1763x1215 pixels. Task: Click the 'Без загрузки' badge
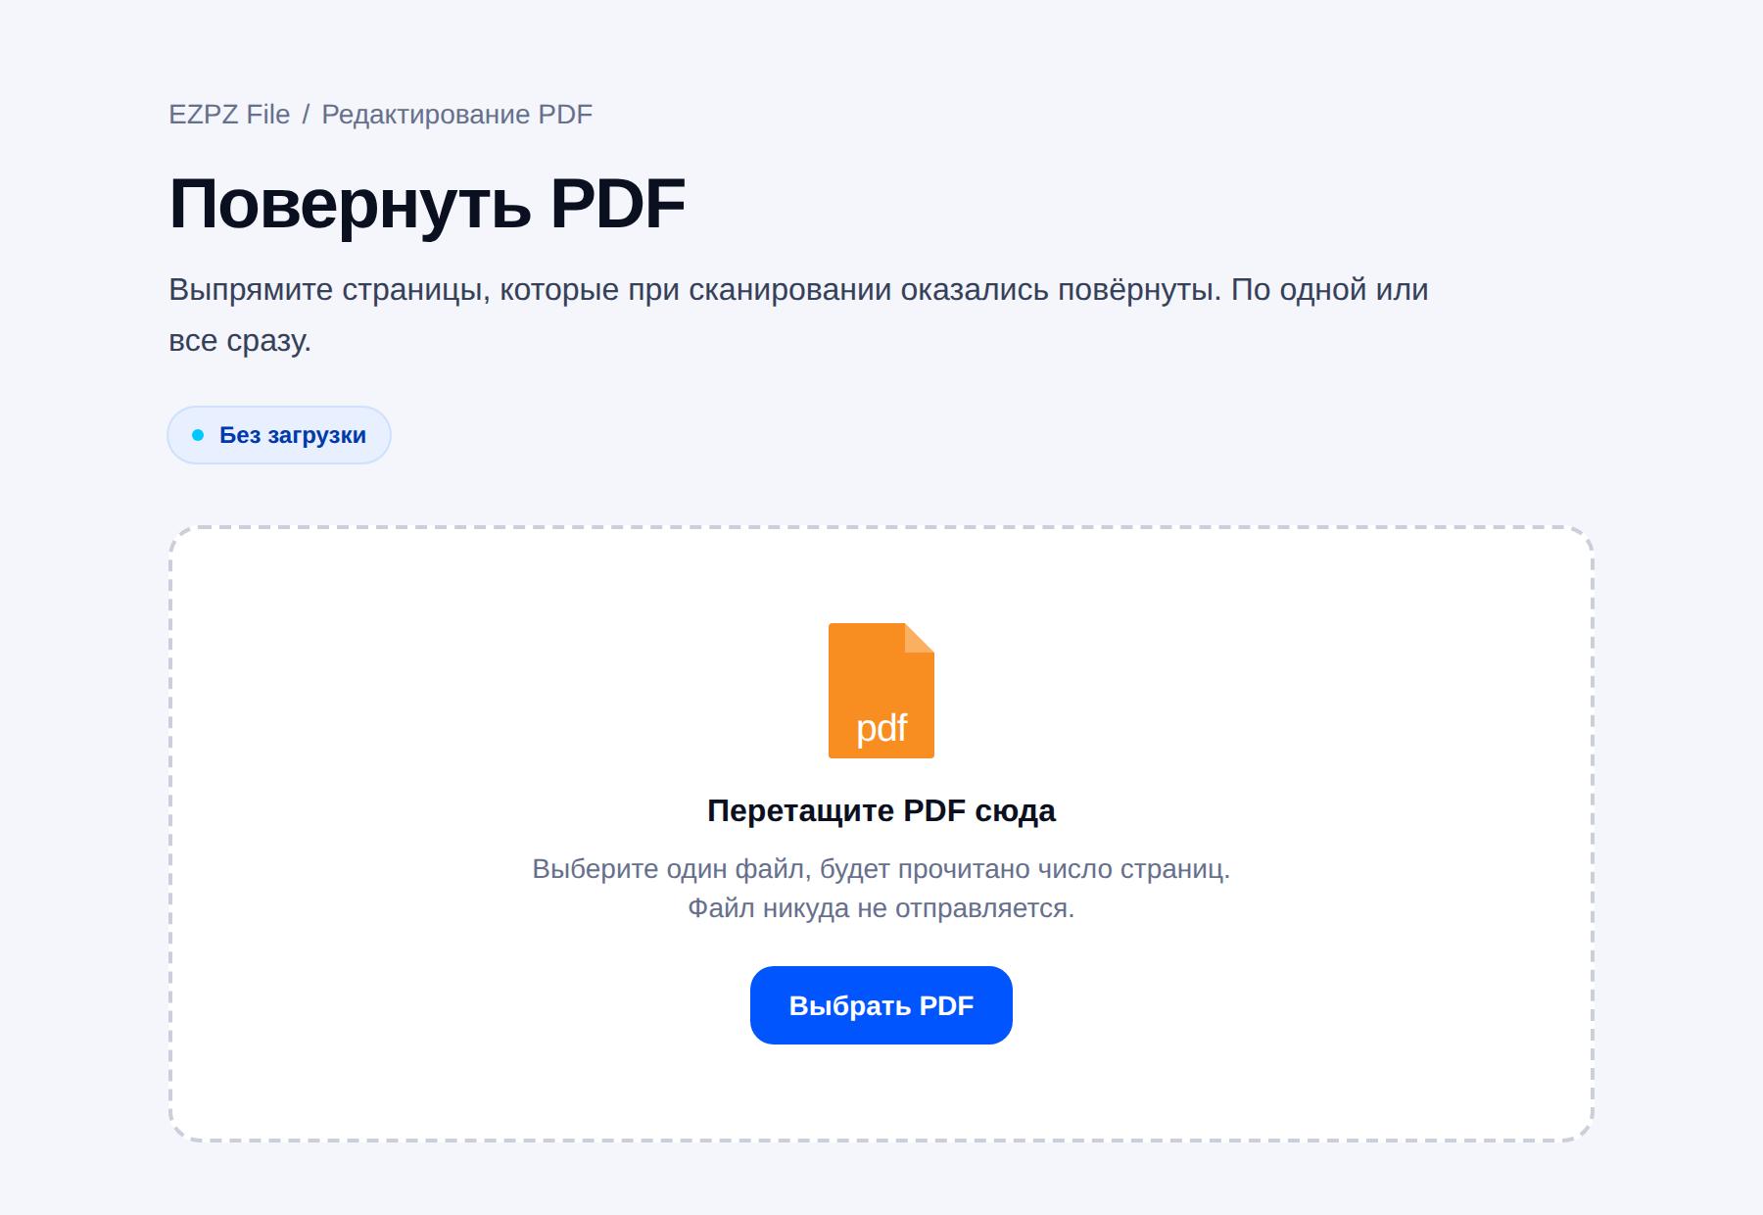(279, 435)
